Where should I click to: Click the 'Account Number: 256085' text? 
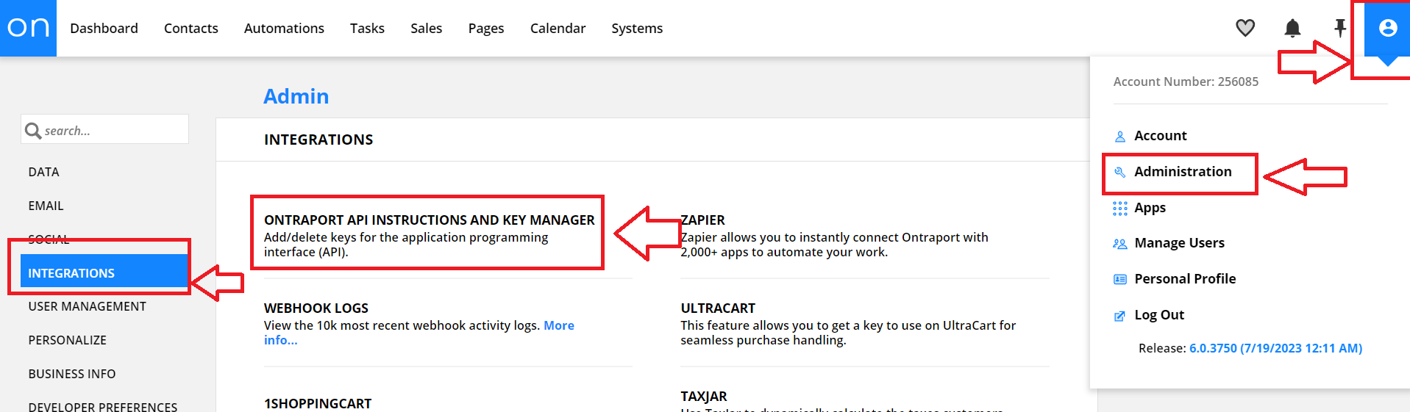(1186, 82)
